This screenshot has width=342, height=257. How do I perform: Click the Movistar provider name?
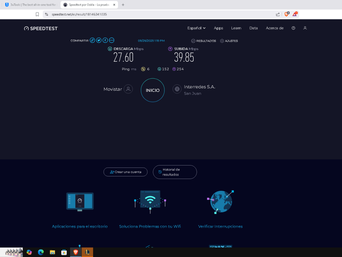(x=113, y=89)
